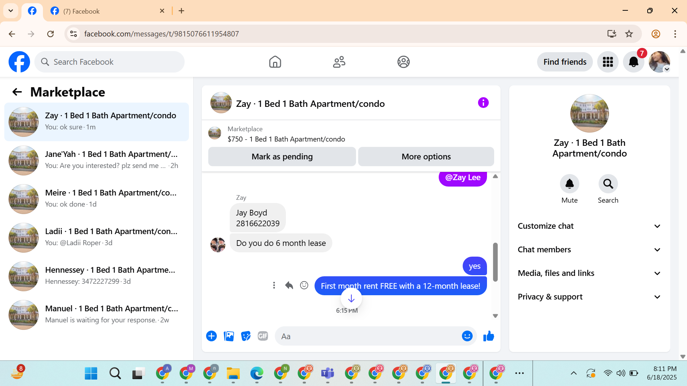
Task: Click the browser address bar URL
Action: click(161, 34)
